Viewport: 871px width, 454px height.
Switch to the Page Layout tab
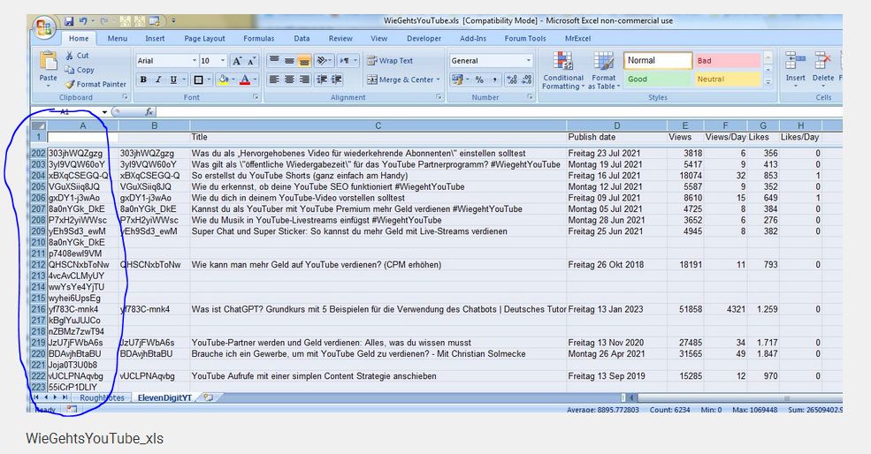pos(204,38)
